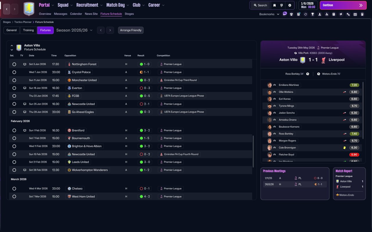
Task: Click the yellow card icon for Cole Brannigan
Action: [345, 148]
